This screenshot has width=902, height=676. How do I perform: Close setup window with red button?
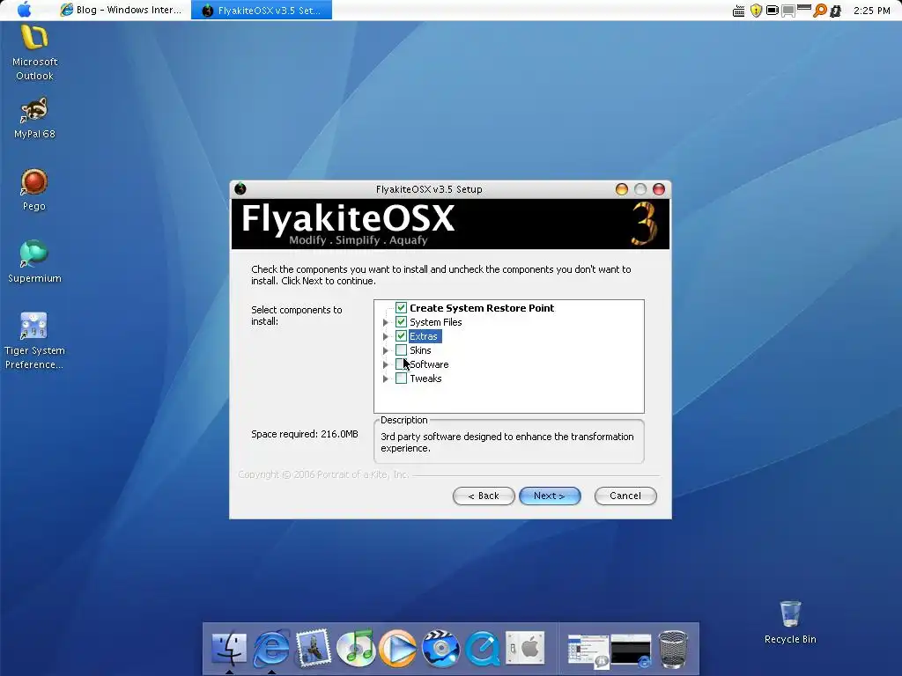pos(659,189)
